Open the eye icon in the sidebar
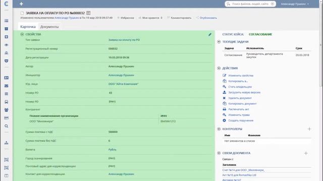 (x=7, y=45)
